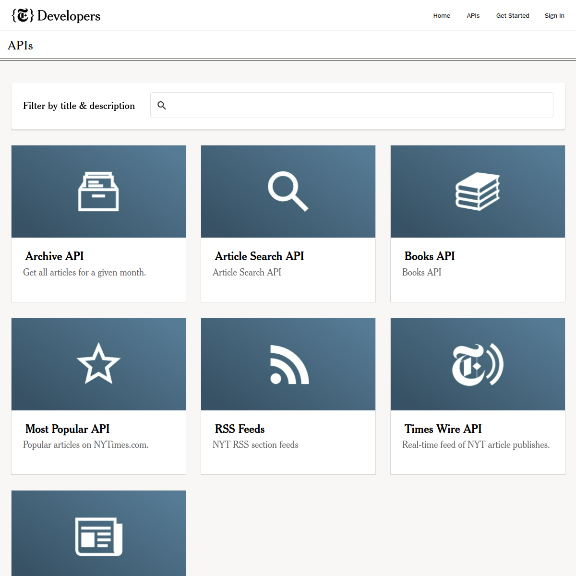Click the Archive API file drawer icon
The width and height of the screenshot is (576, 576).
98,192
